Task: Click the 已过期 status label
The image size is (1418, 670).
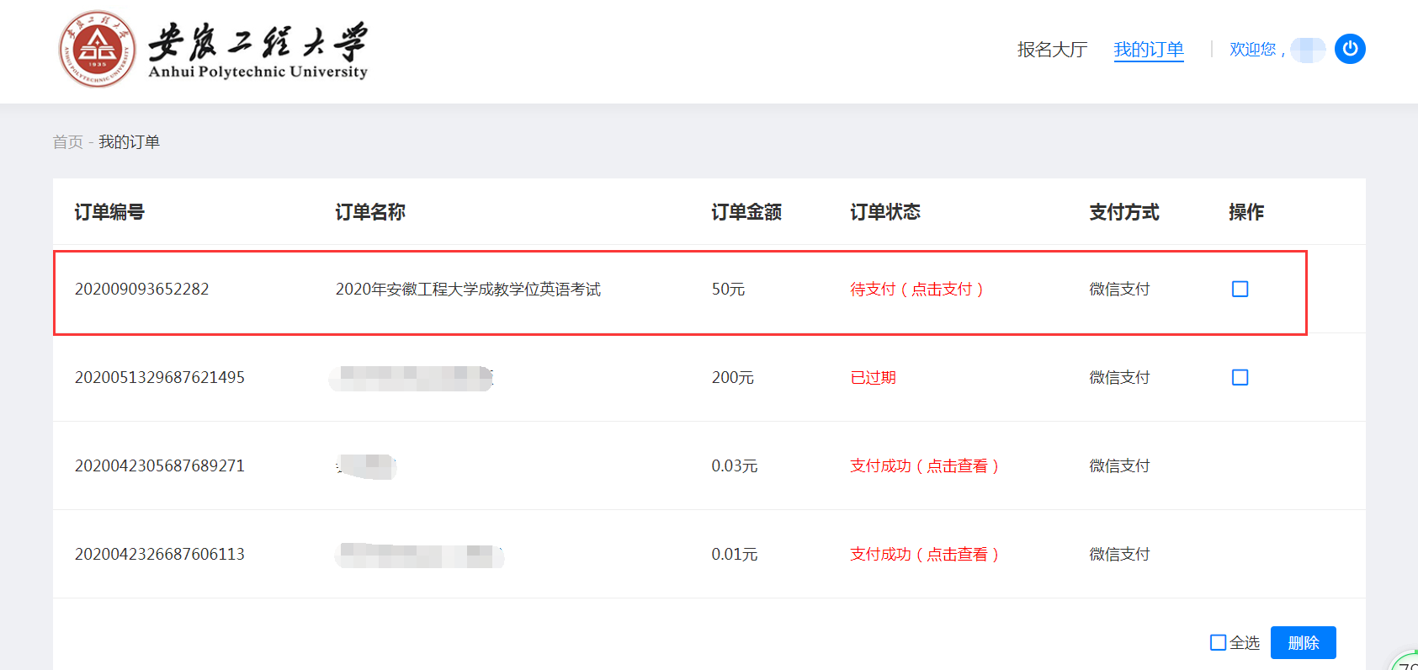Action: pos(873,378)
